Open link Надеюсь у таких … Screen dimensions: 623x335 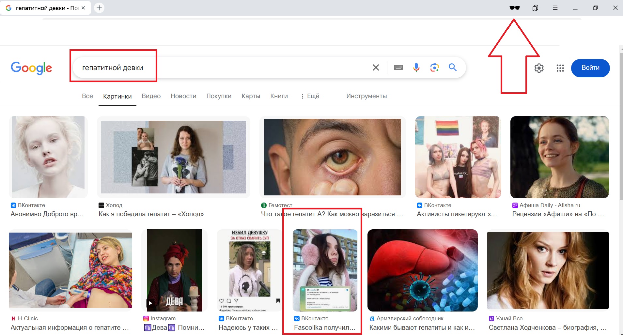click(x=248, y=327)
